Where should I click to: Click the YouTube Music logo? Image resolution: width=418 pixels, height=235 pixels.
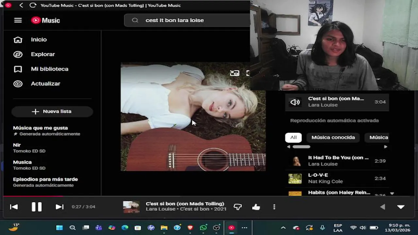(45, 20)
